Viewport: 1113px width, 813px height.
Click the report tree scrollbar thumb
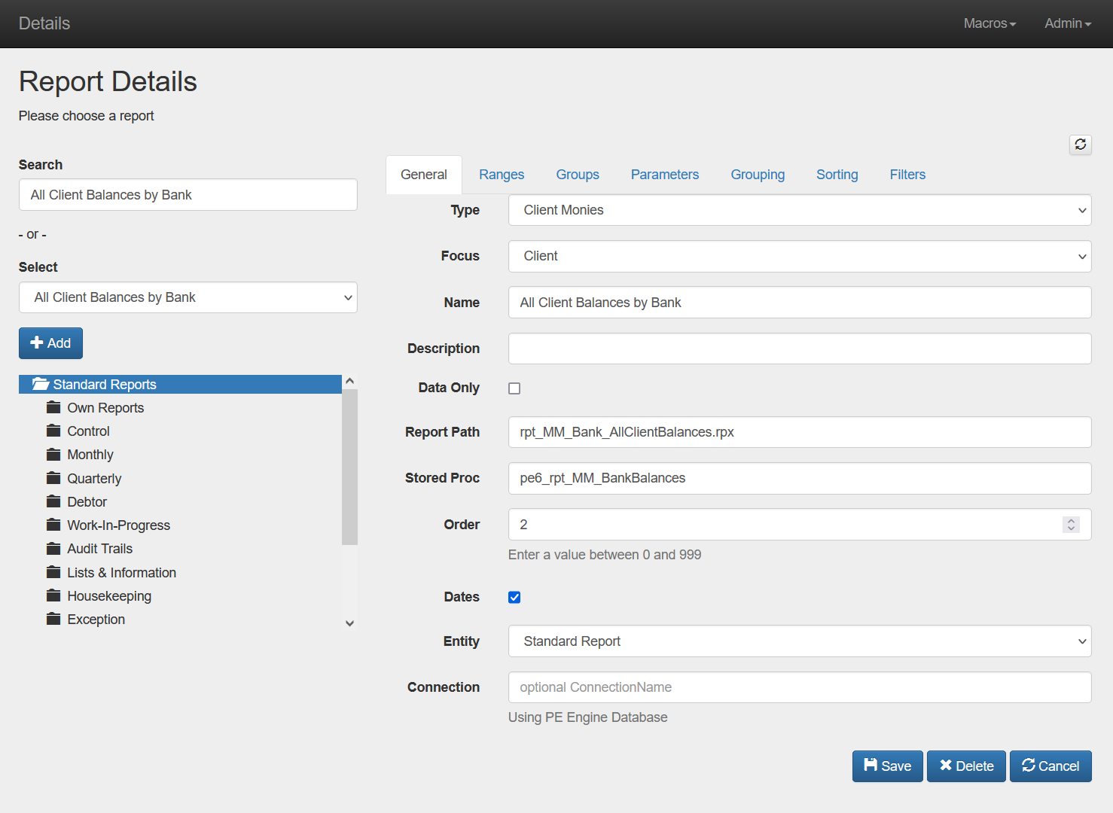pyautogui.click(x=349, y=467)
